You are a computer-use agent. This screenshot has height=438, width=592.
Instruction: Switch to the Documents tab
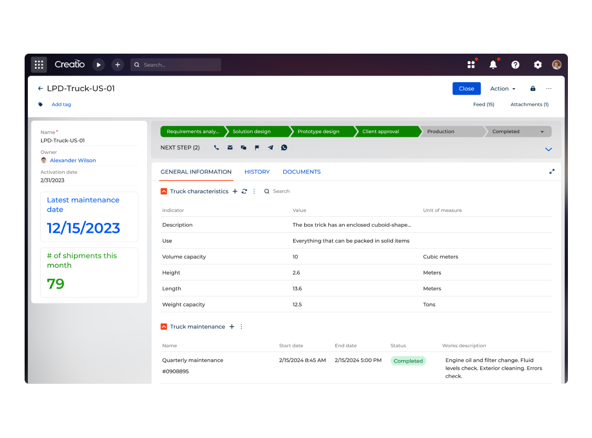point(301,172)
